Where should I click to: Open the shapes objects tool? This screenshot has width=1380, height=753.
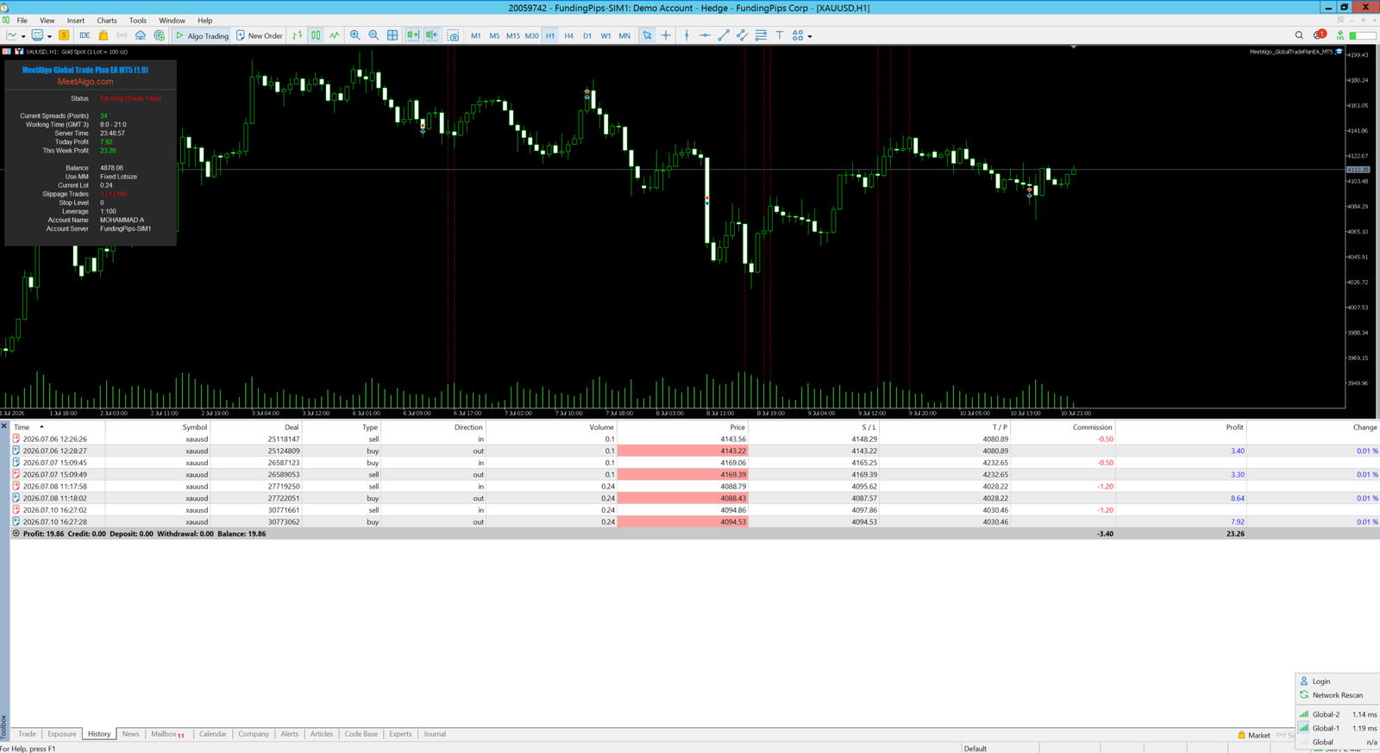tap(798, 35)
